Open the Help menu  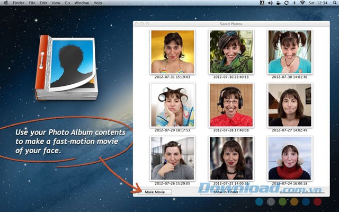97,3
